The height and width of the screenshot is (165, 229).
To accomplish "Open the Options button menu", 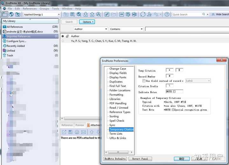I will (87, 22).
